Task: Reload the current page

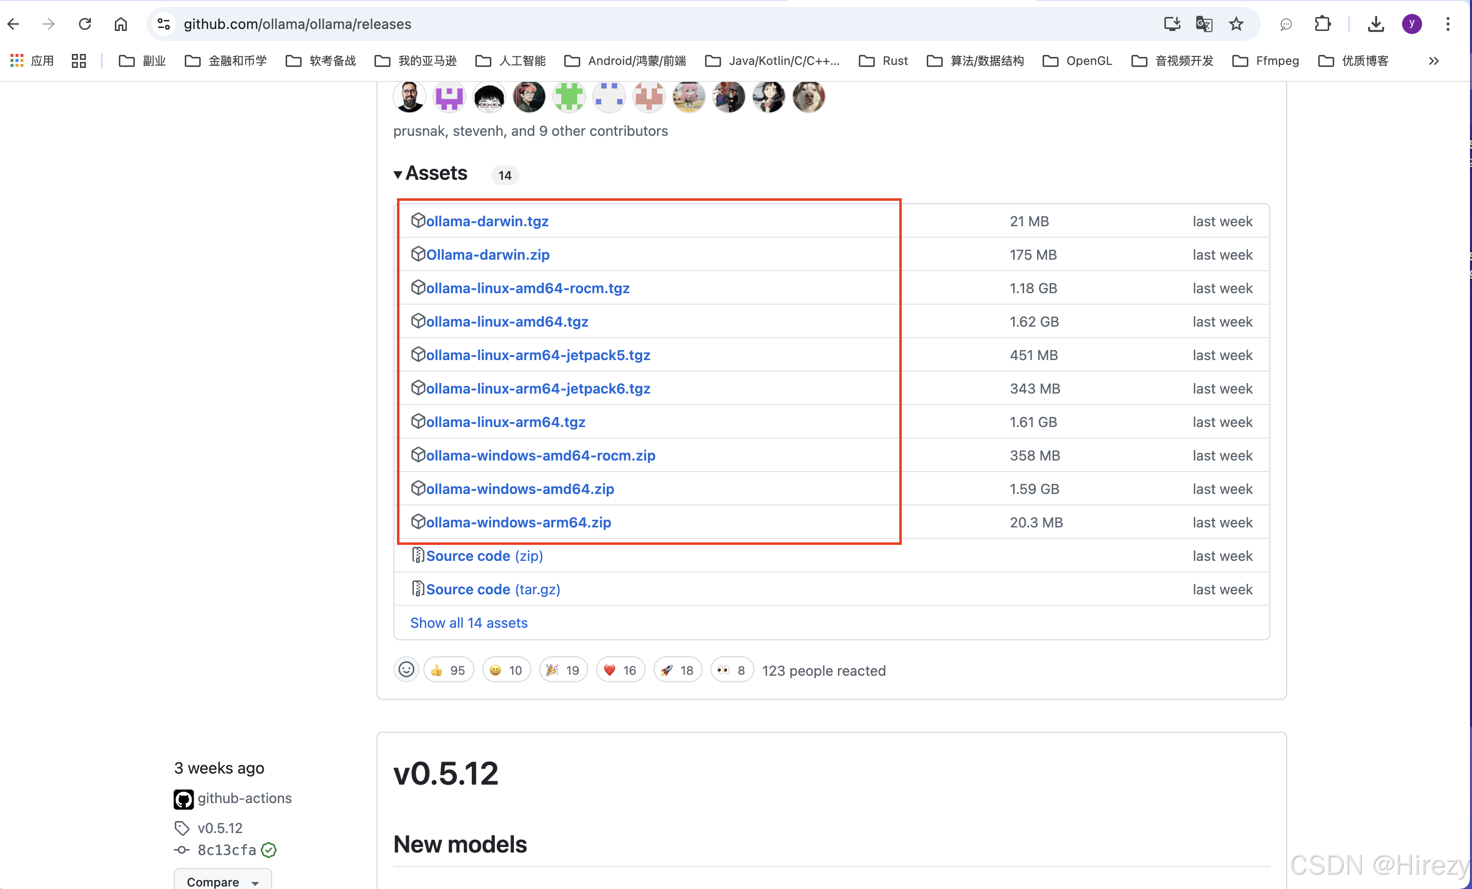Action: 85,24
